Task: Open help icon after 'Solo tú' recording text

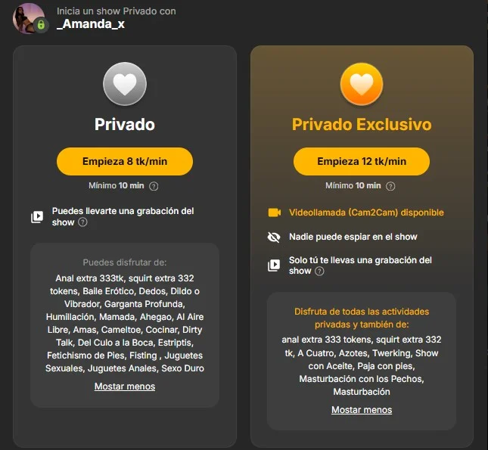Action: tap(319, 271)
